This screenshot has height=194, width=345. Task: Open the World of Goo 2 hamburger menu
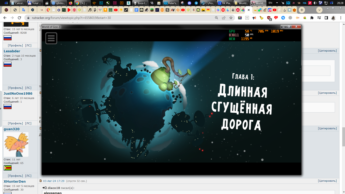(51, 38)
